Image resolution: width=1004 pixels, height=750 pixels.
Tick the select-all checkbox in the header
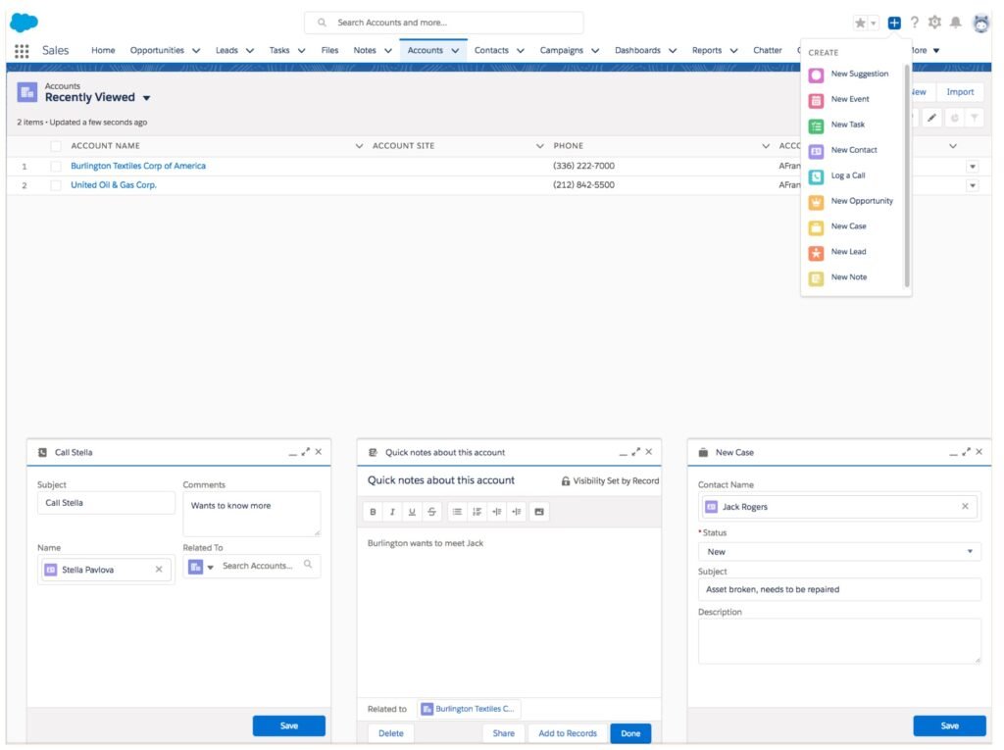(56, 146)
